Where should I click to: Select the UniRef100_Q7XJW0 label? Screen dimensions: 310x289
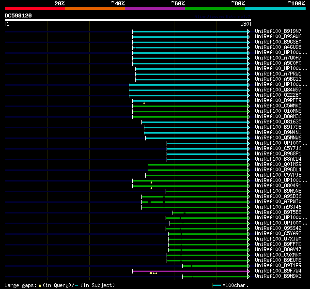pyautogui.click(x=278, y=239)
